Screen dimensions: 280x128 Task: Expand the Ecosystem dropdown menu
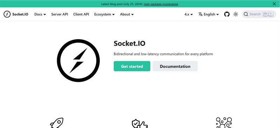[104, 14]
